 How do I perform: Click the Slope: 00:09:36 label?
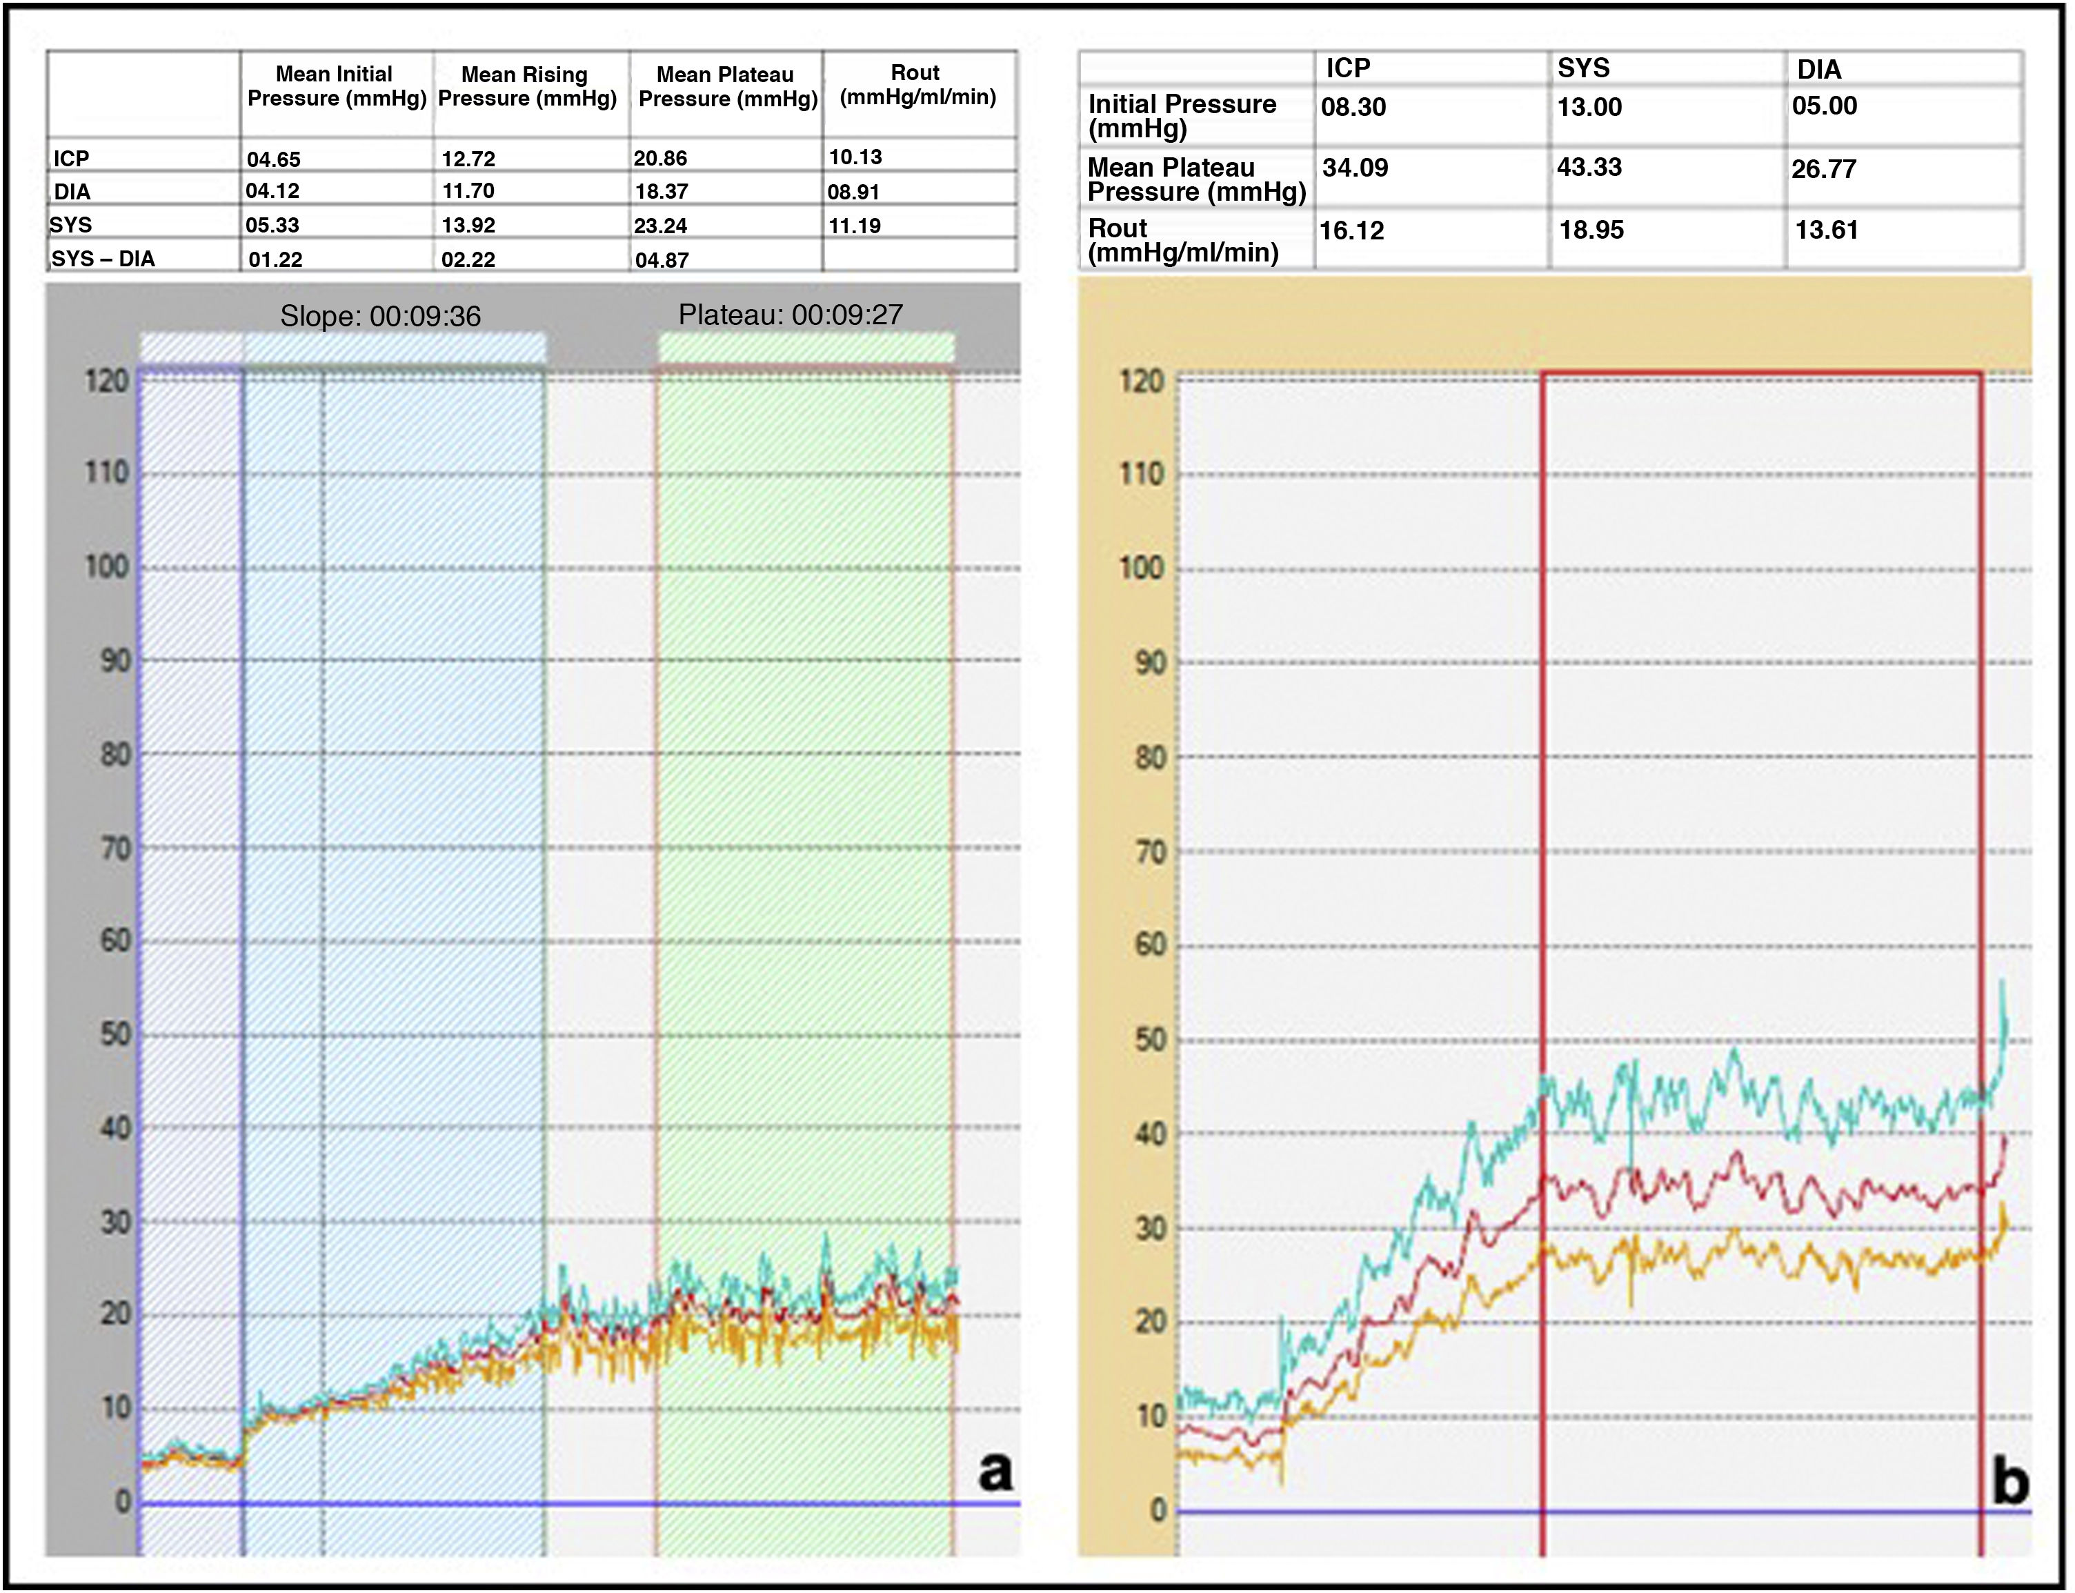coord(380,317)
